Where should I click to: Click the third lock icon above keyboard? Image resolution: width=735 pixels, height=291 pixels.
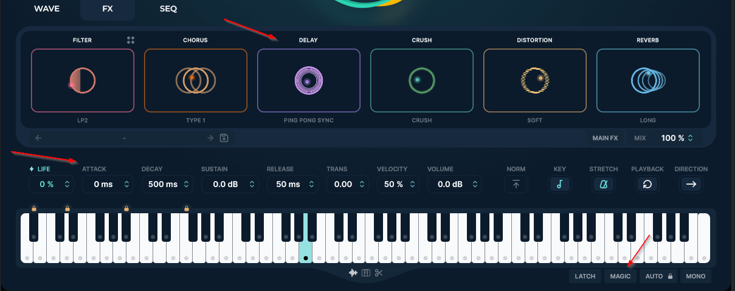click(x=126, y=209)
